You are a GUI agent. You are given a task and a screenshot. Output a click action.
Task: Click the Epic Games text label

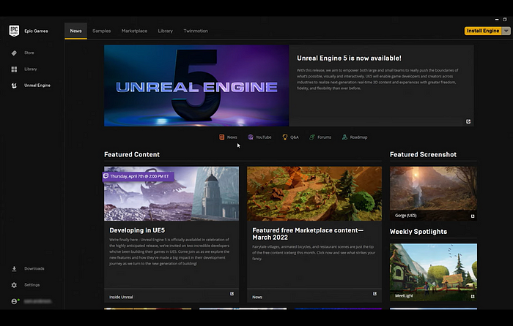(x=36, y=31)
